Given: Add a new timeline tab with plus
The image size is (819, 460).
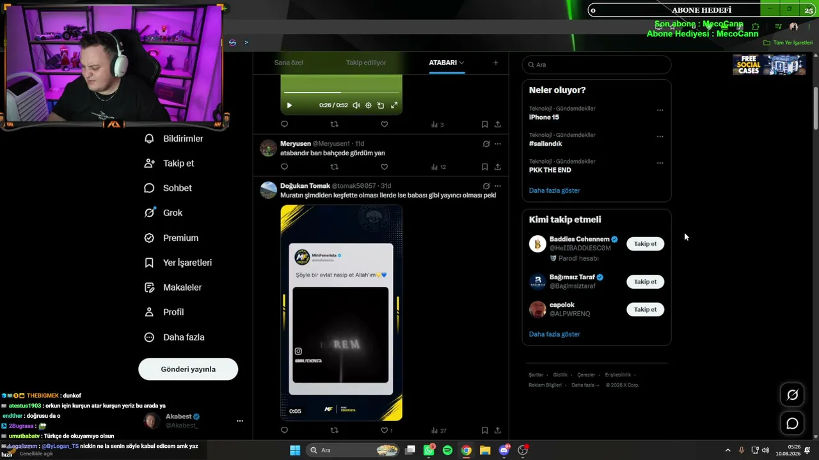Looking at the screenshot, I should 495,63.
